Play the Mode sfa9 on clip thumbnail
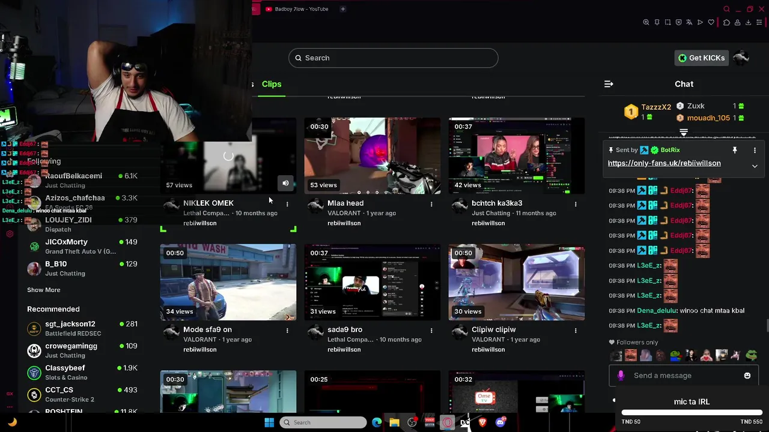 (x=228, y=282)
